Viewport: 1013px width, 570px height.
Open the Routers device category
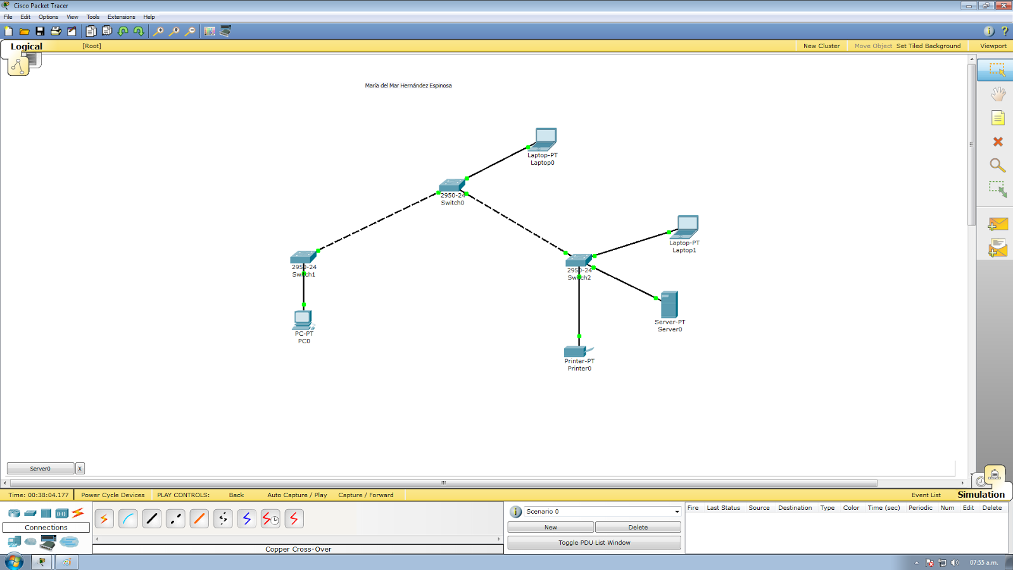(x=14, y=513)
